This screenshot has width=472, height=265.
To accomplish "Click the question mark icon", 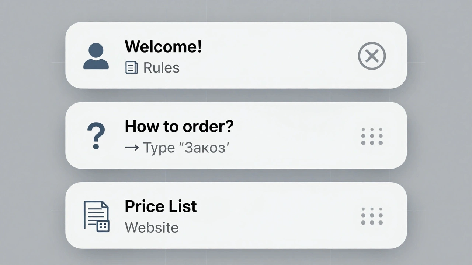I will tap(96, 136).
